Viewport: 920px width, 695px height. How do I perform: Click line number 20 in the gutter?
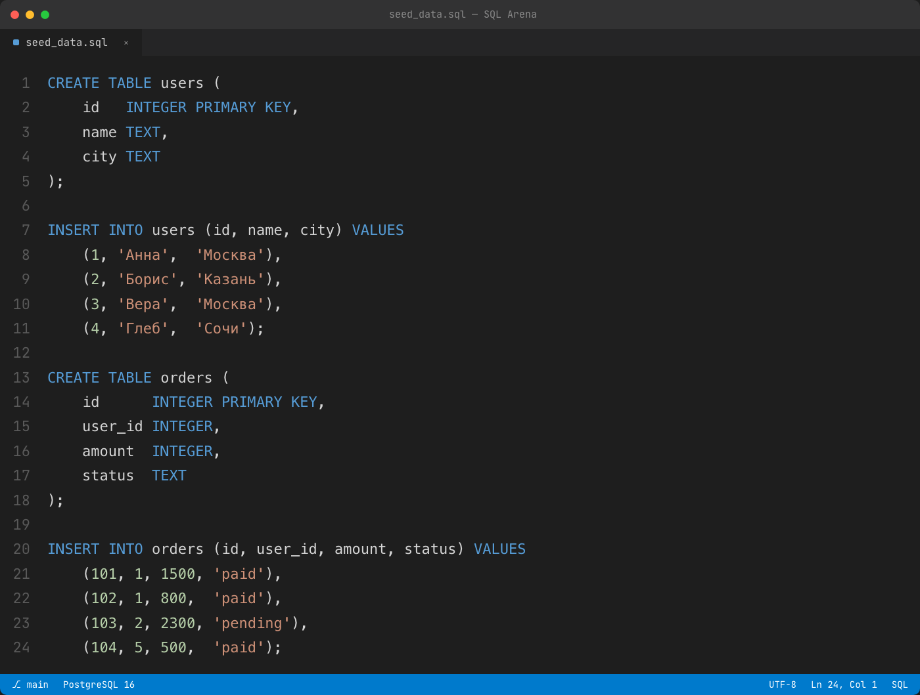(22, 549)
